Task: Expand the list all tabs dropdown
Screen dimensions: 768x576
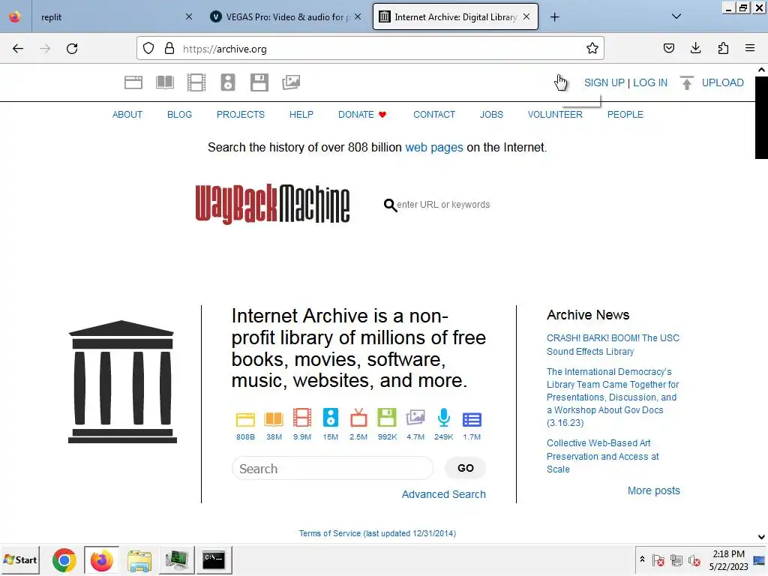Action: click(676, 16)
